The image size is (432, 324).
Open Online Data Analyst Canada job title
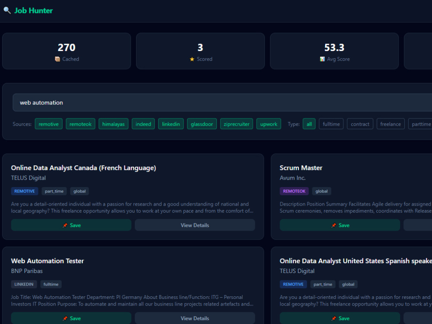click(x=83, y=168)
